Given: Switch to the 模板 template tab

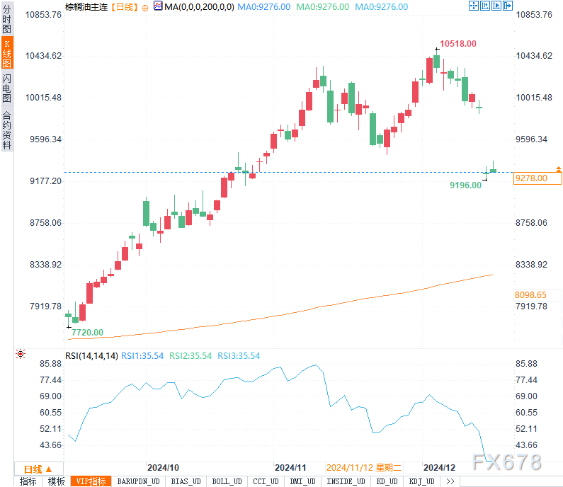Looking at the screenshot, I should point(56,481).
